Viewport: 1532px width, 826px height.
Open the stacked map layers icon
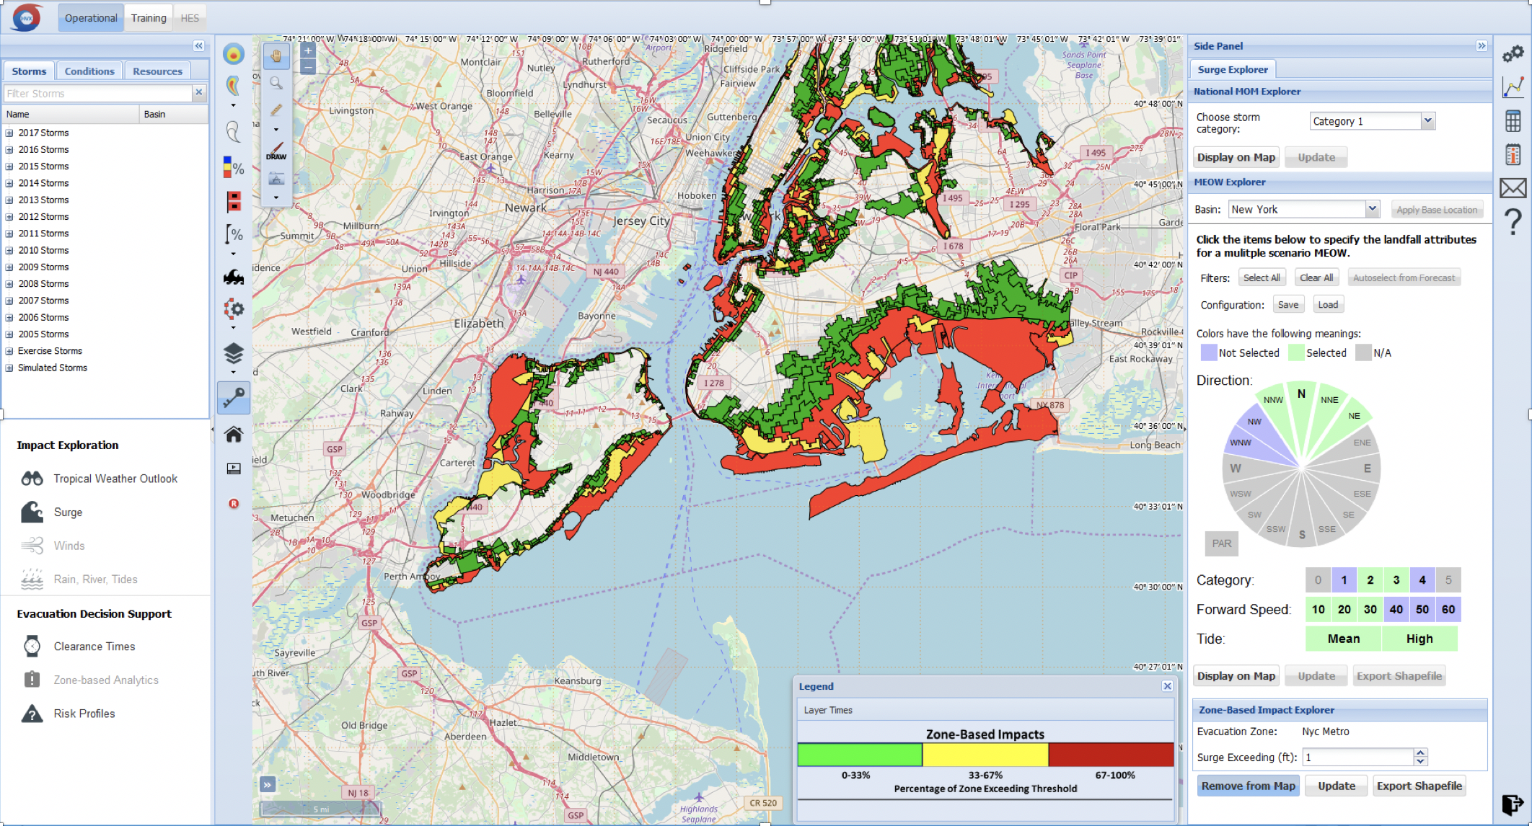(x=234, y=354)
